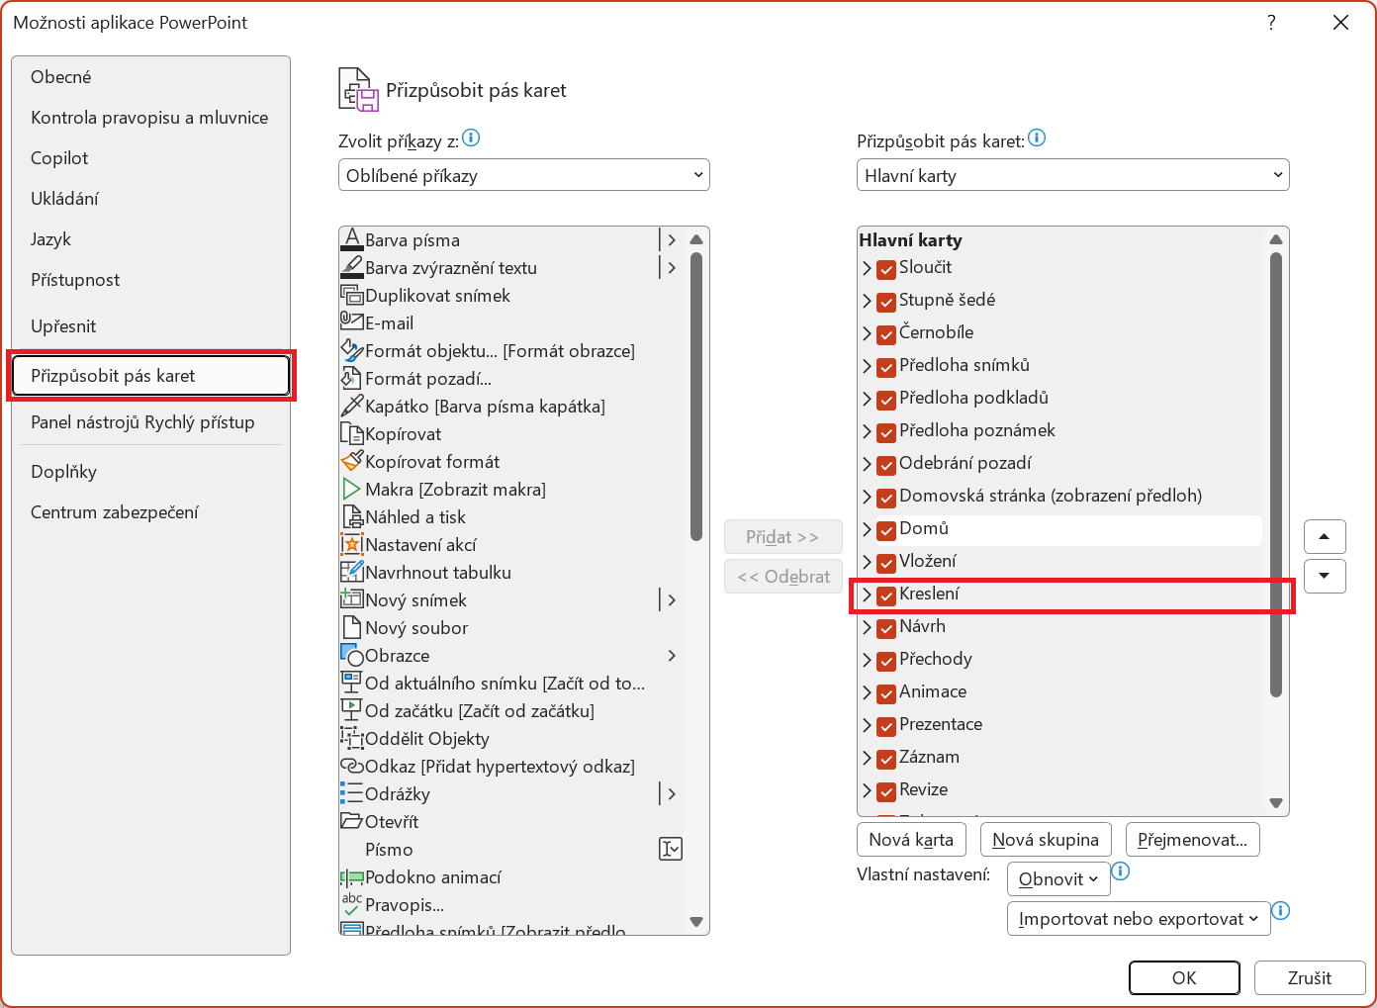Screen dimensions: 1377x1008
Task: Open the Obecné options category
Action: coord(150,77)
